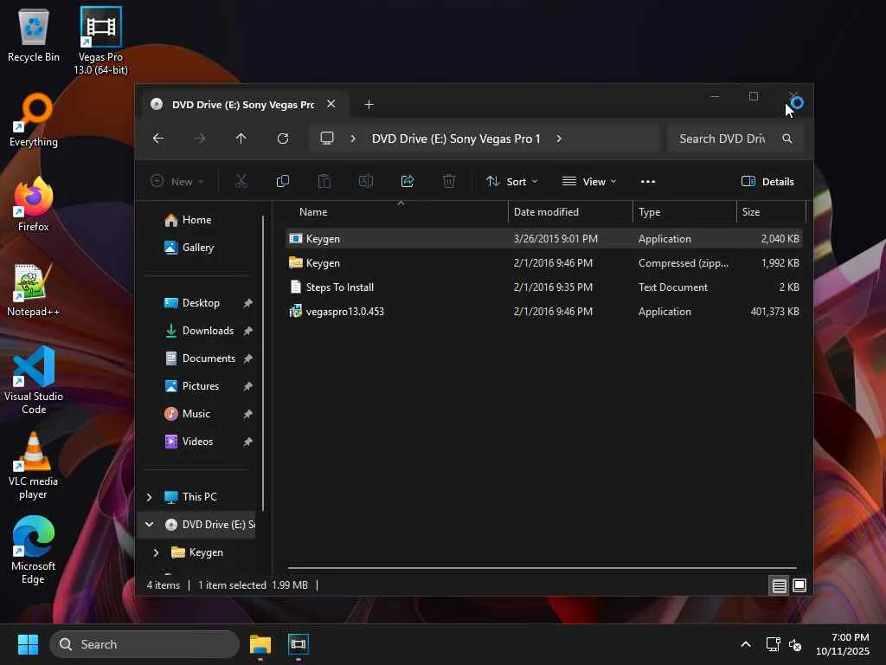Go up one folder level

click(x=241, y=139)
